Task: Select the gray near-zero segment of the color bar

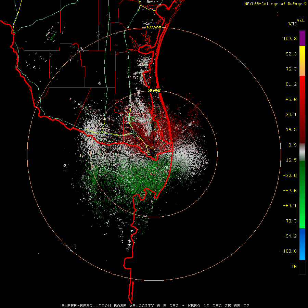Action: pyautogui.click(x=302, y=152)
